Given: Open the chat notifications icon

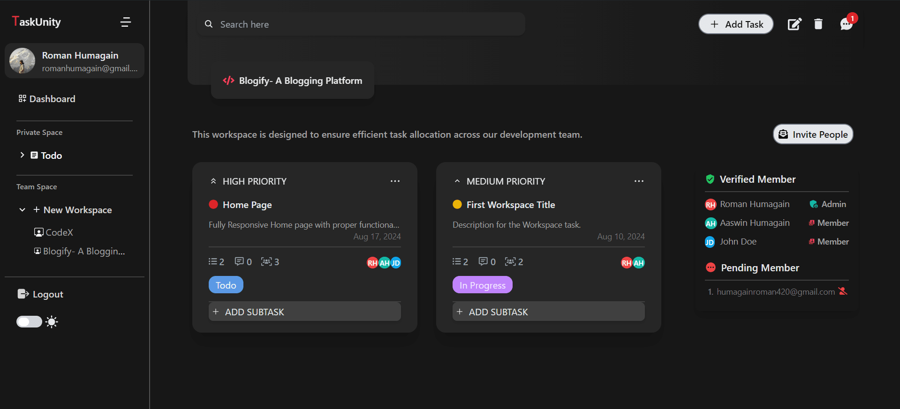Looking at the screenshot, I should pos(847,24).
